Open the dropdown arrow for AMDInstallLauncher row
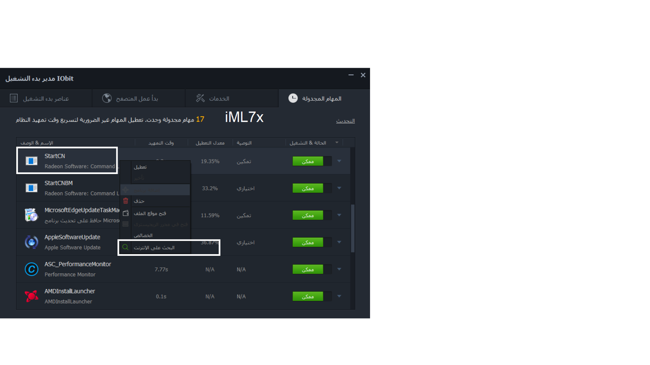The height and width of the screenshot is (365, 650). tap(339, 296)
